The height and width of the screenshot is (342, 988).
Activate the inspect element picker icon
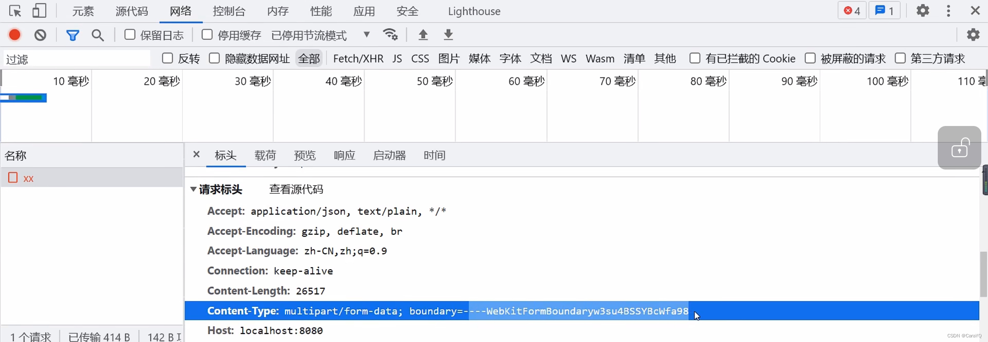tap(15, 11)
